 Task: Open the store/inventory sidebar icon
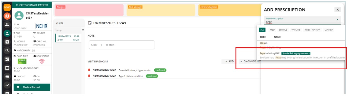pos(7,76)
